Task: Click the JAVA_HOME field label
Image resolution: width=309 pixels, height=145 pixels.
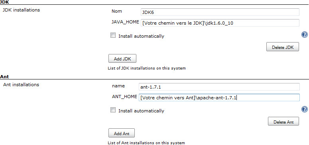Action: point(125,22)
